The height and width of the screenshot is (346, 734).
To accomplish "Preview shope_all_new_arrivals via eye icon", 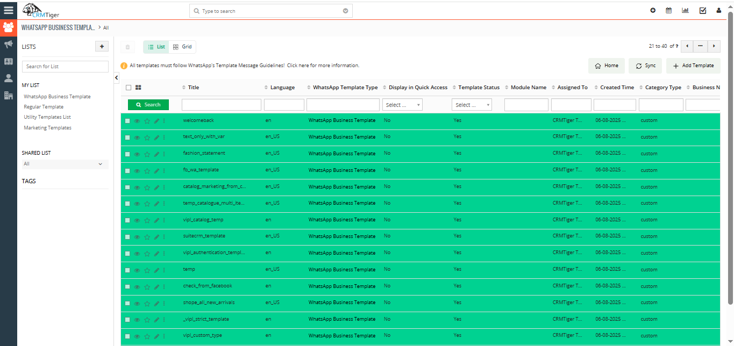I will click(137, 303).
